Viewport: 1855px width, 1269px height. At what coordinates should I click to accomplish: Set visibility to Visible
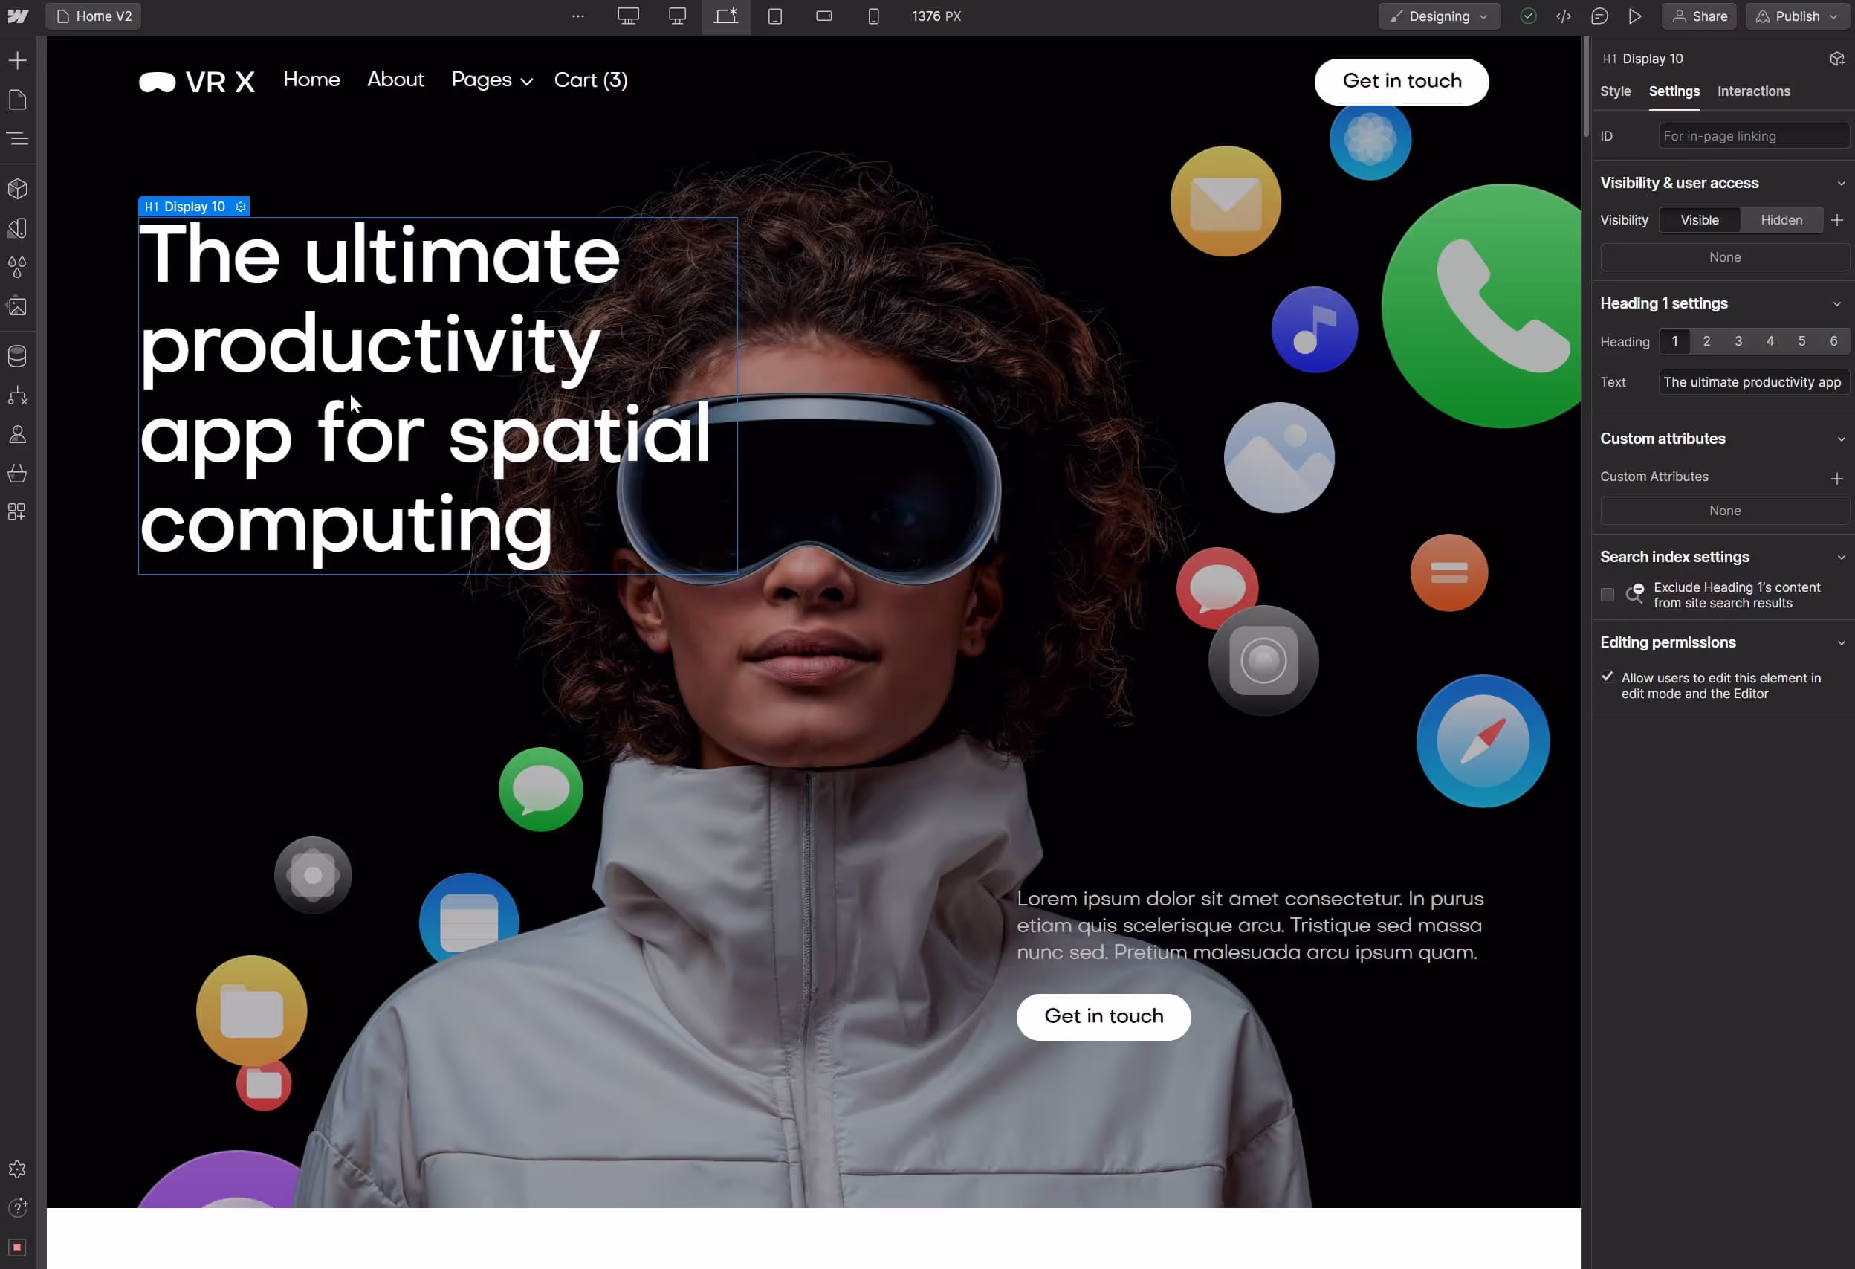(x=1700, y=220)
